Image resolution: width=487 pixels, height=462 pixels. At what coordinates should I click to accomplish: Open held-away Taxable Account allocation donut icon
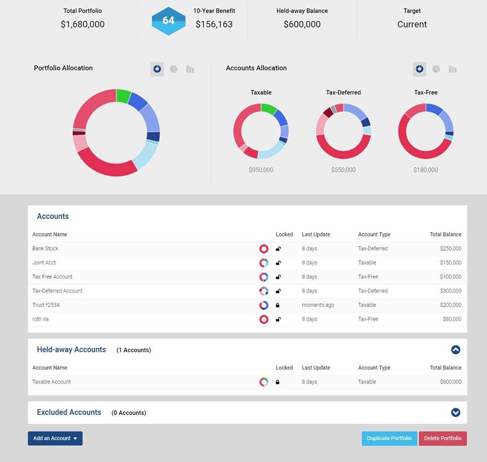pyautogui.click(x=264, y=382)
